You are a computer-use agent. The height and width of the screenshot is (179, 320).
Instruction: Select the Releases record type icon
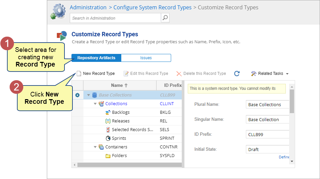108,121
